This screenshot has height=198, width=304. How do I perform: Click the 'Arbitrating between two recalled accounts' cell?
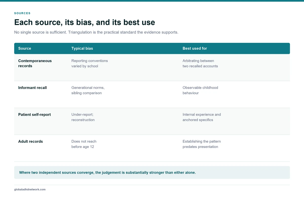(200, 63)
